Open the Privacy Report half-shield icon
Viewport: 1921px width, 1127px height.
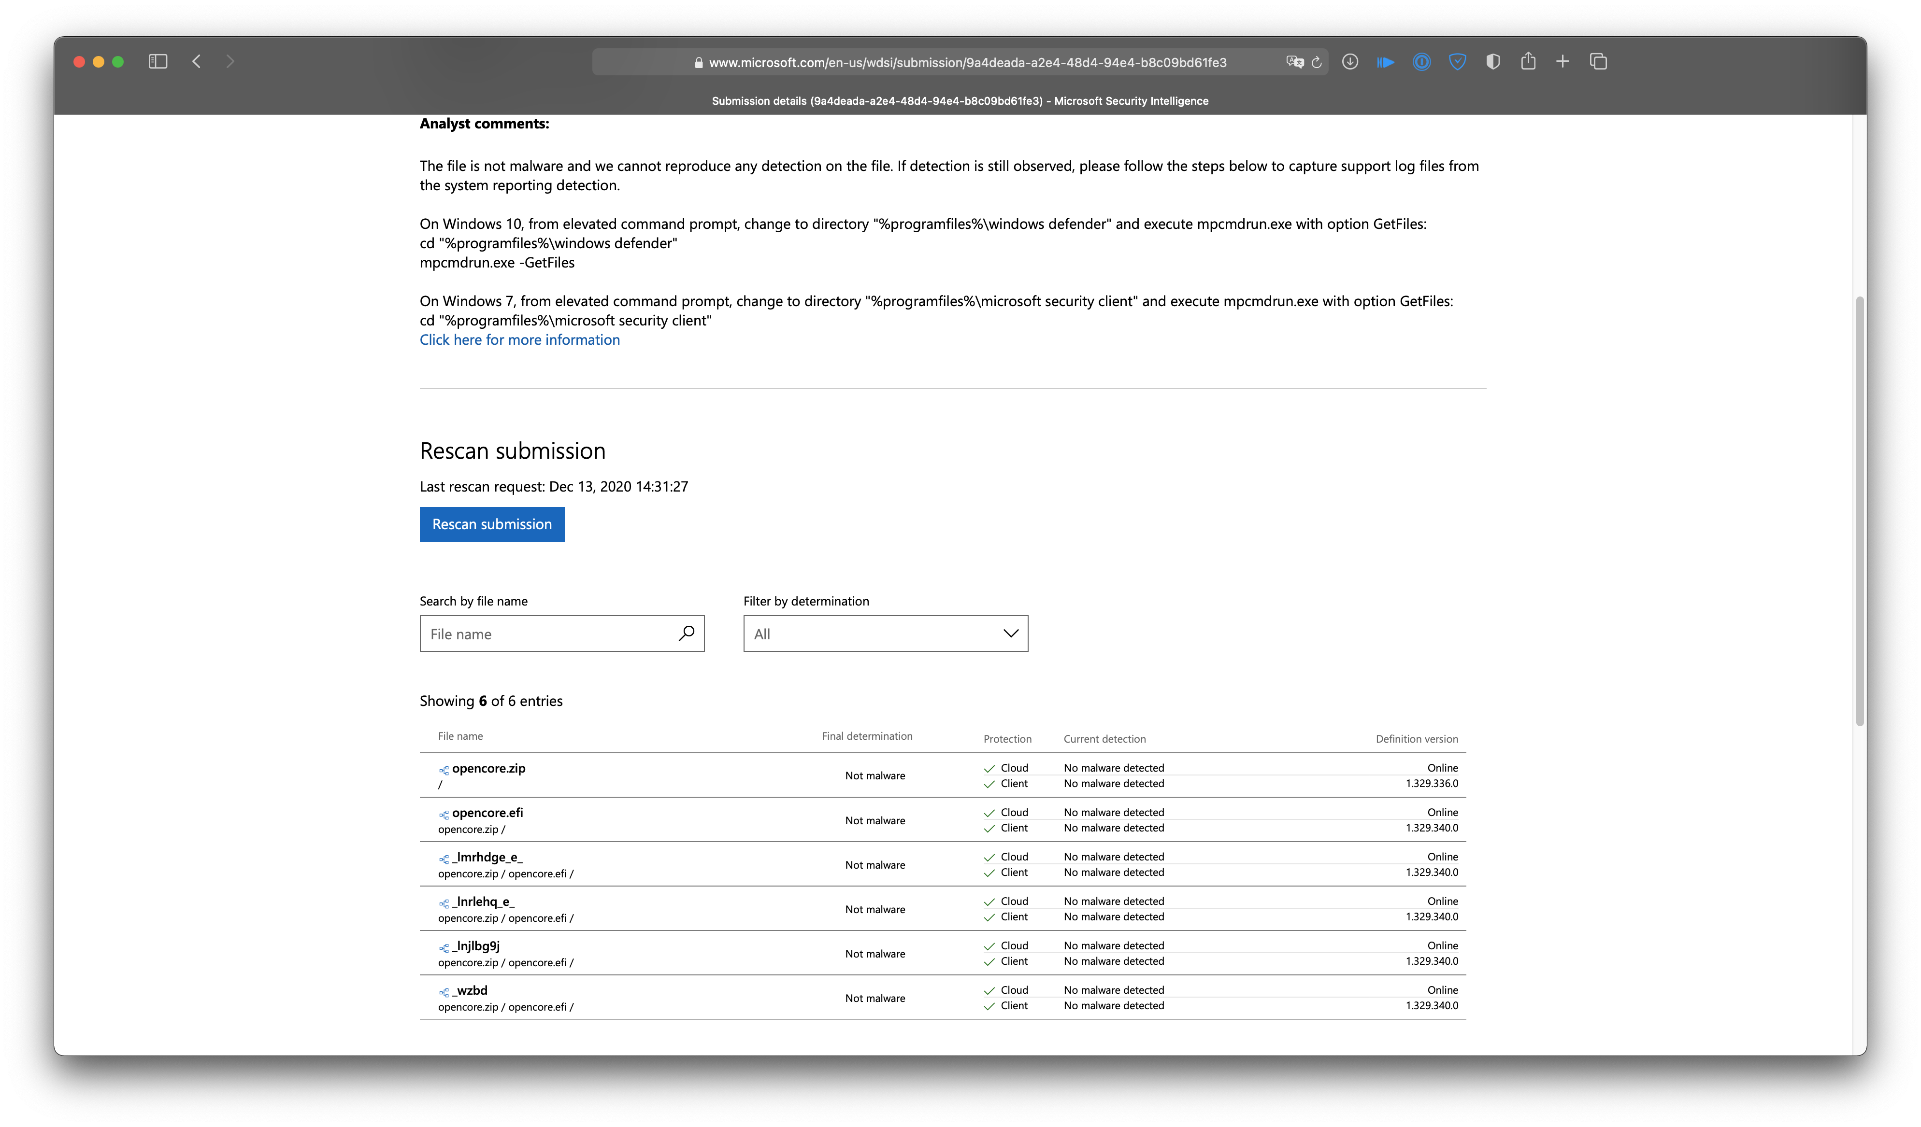1492,62
